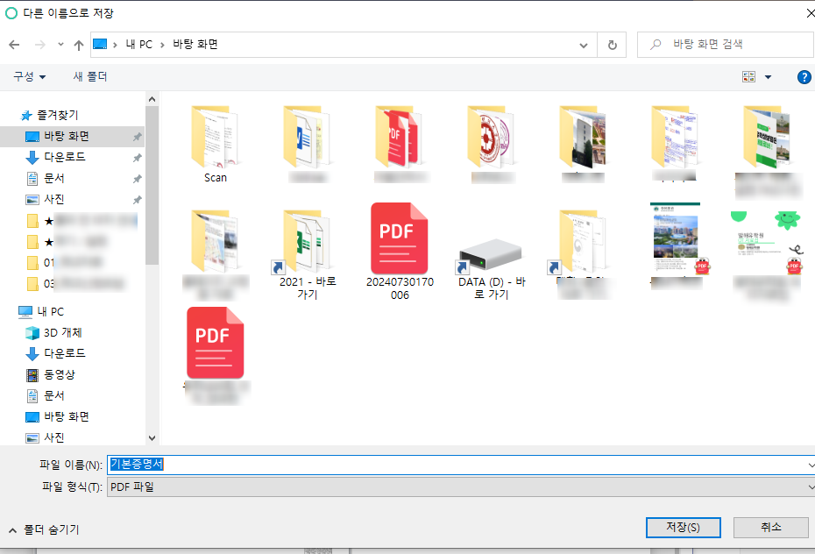Go up one folder level
The image size is (815, 554).
(79, 46)
